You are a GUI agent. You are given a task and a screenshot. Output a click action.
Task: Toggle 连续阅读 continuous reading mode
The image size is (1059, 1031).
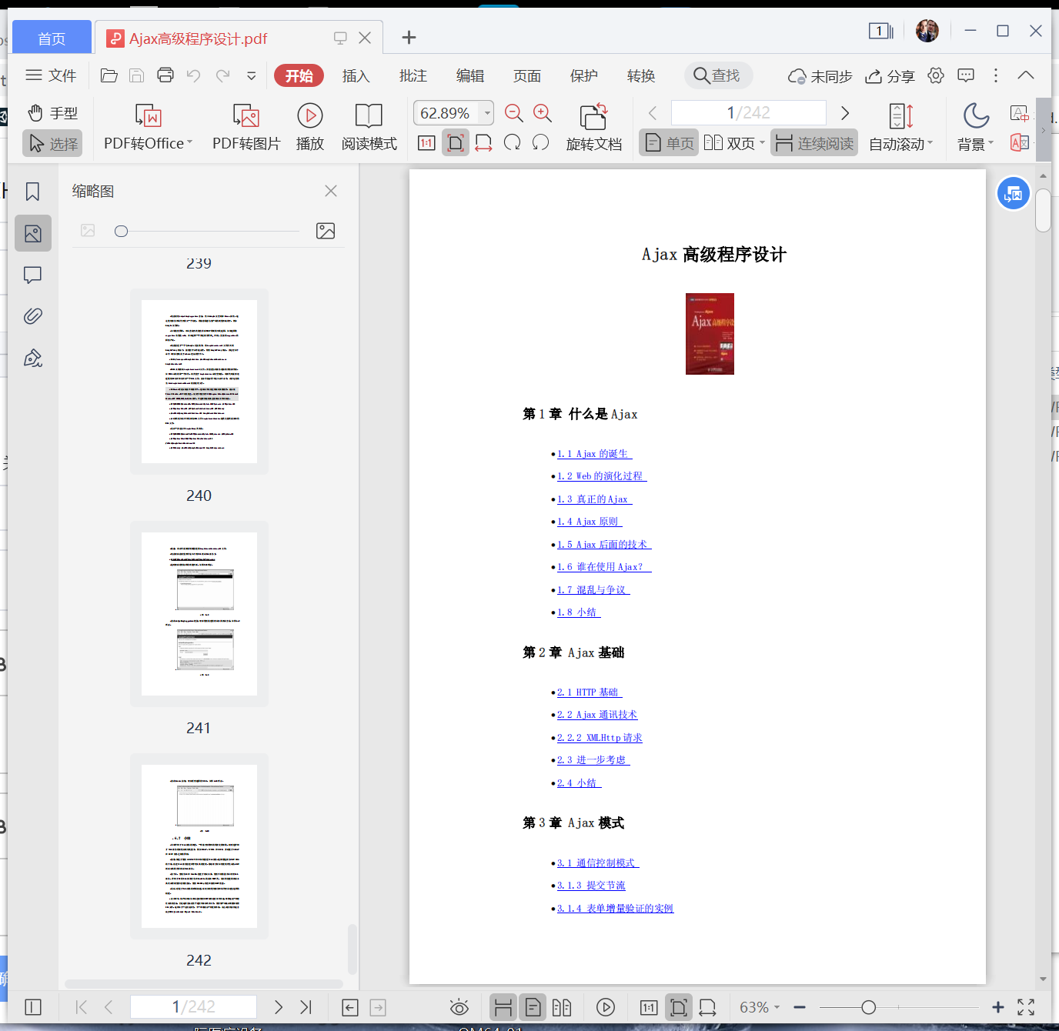coord(814,143)
